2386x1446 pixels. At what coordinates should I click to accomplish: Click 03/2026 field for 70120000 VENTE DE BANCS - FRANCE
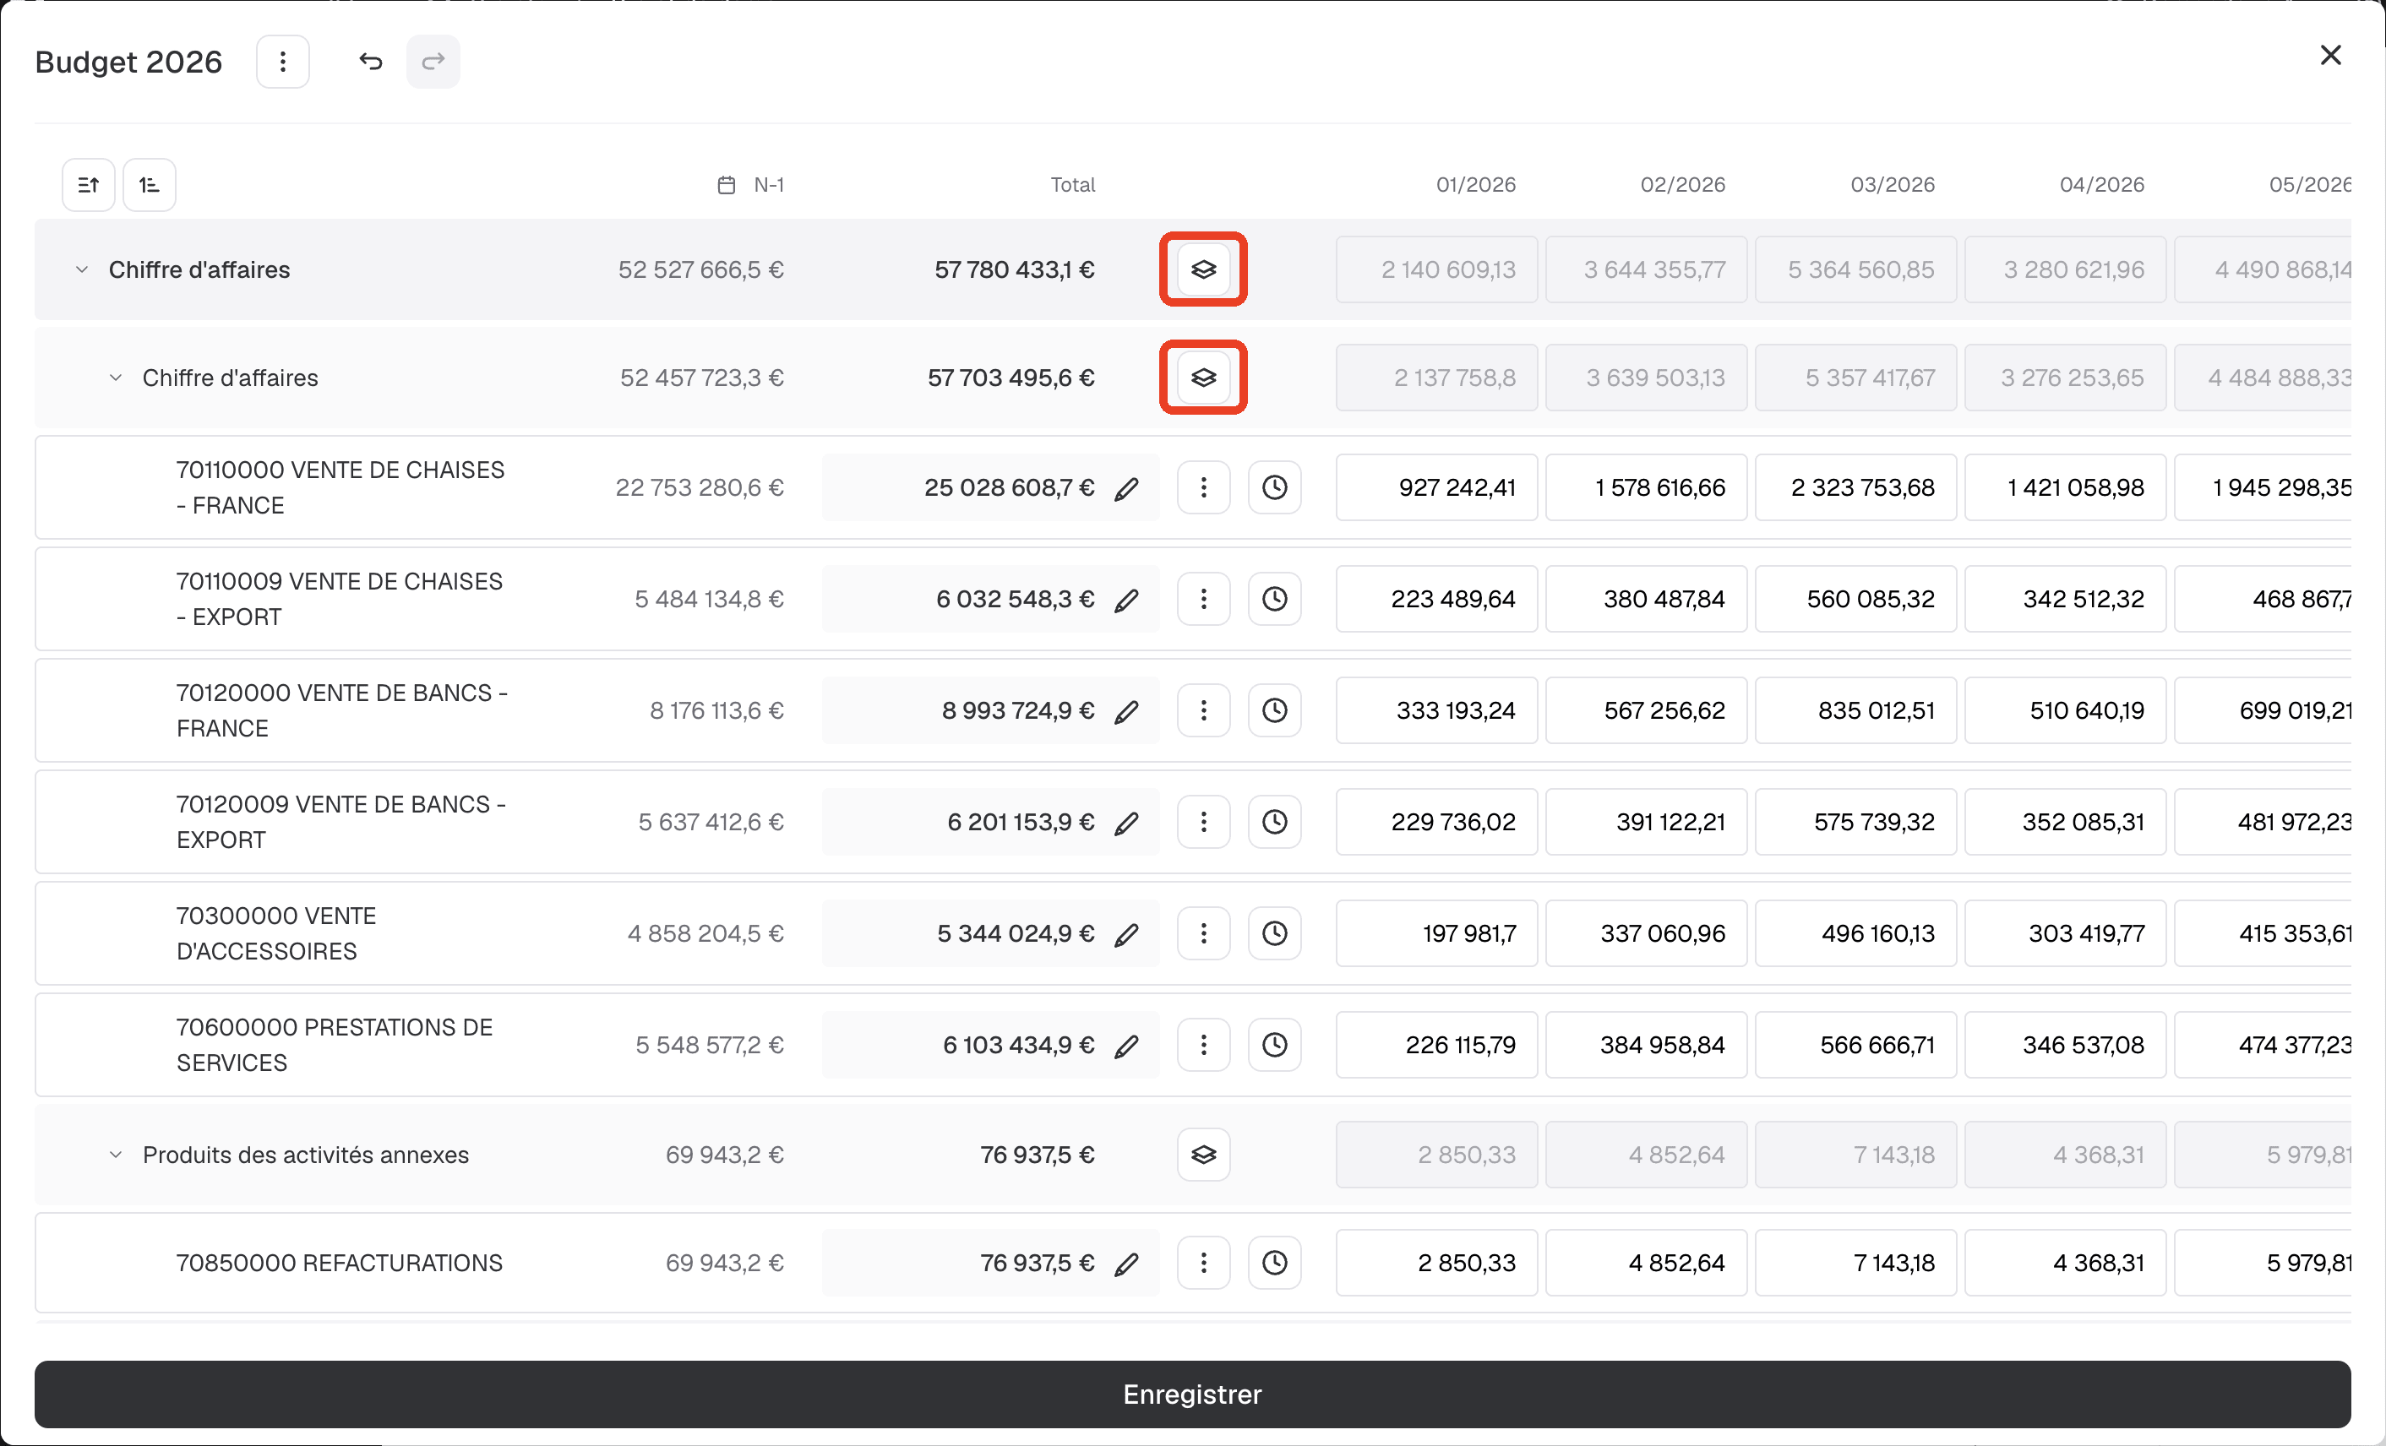click(1856, 710)
